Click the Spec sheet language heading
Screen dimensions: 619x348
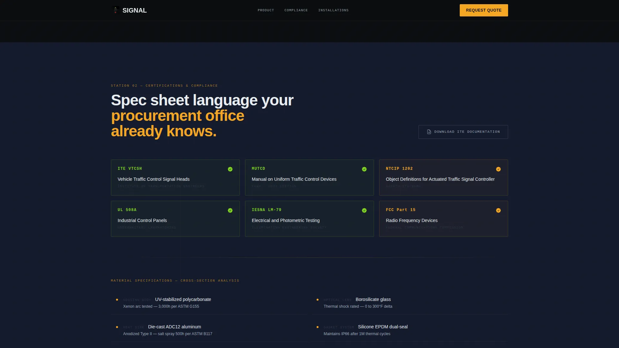point(202,116)
